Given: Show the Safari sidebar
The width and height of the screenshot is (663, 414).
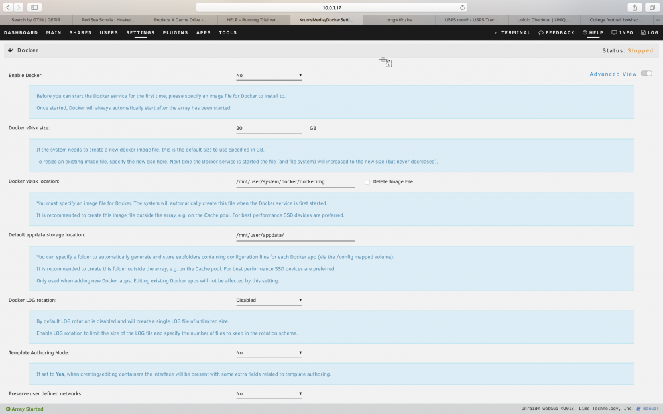Looking at the screenshot, I should [34, 7].
